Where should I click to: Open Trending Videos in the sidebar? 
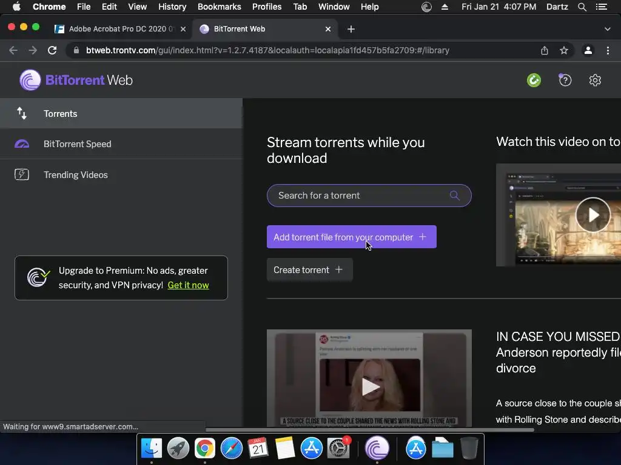coord(121,175)
